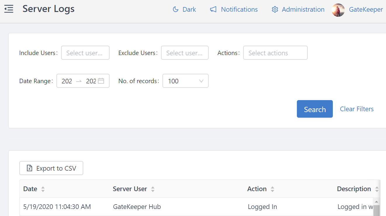Toggle Dark theme mode
The width and height of the screenshot is (386, 216).
pyautogui.click(x=189, y=9)
